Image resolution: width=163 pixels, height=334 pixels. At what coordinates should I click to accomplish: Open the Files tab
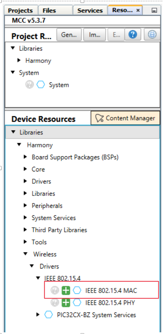(x=49, y=11)
